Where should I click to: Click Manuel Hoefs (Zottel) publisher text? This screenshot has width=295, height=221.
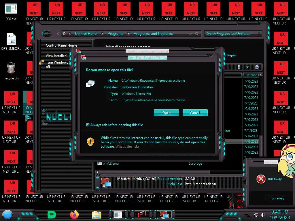[x=137, y=178]
